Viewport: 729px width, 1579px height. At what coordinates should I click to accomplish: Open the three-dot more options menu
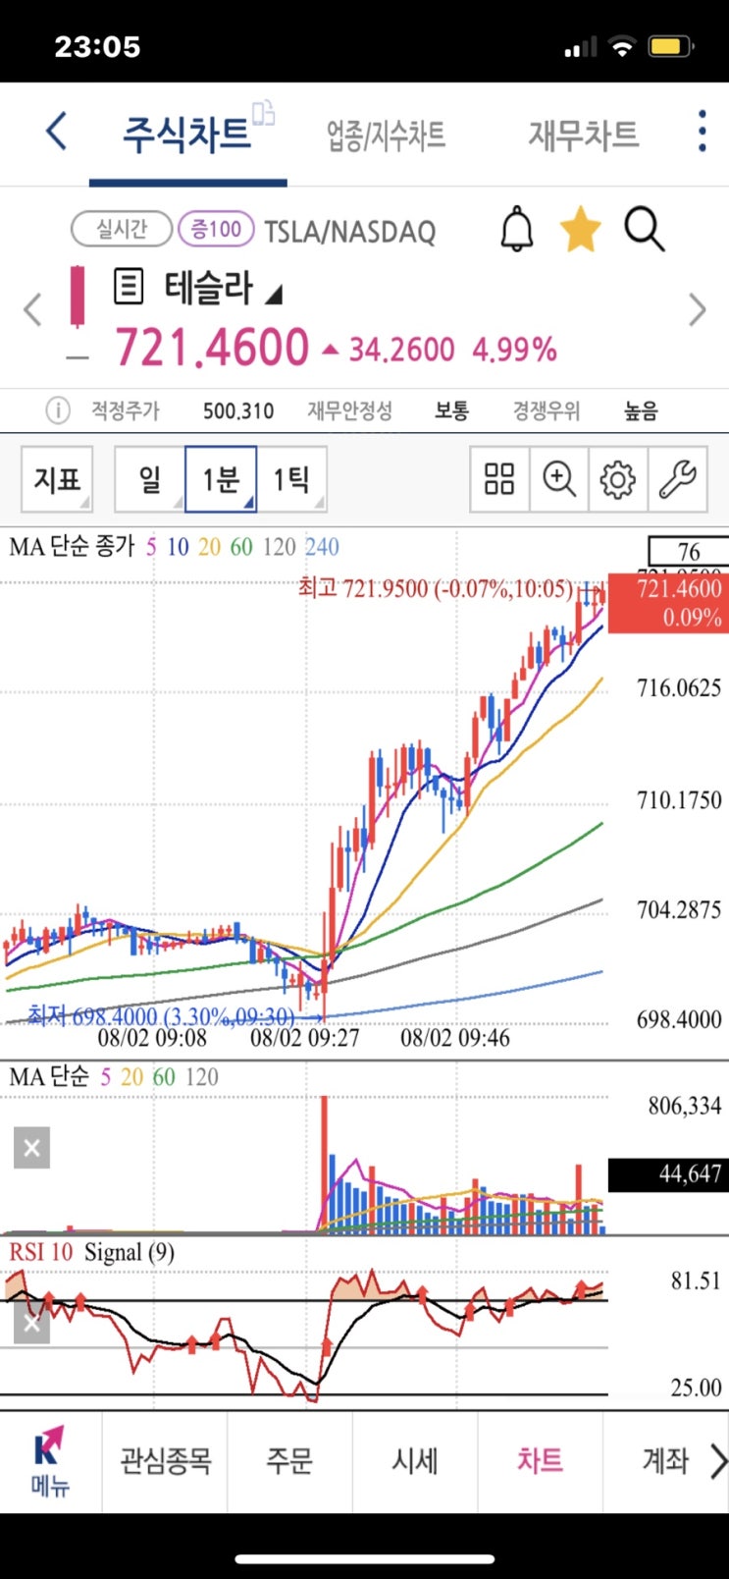coord(703,132)
